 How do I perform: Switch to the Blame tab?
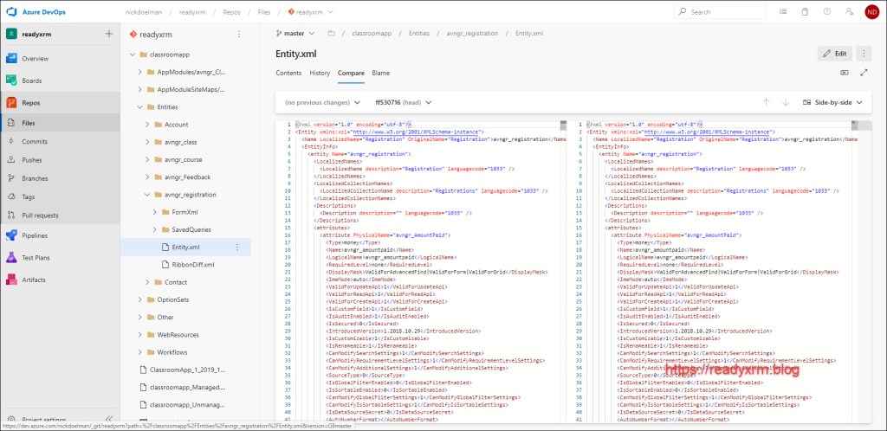tap(380, 73)
